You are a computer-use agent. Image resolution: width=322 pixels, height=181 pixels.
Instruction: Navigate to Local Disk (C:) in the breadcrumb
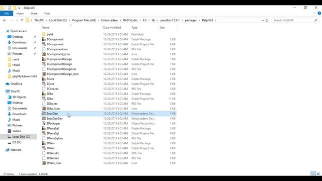click(x=58, y=20)
